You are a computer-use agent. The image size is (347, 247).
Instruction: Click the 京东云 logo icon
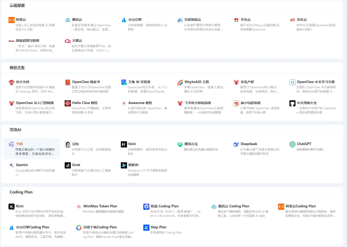tap(293, 20)
